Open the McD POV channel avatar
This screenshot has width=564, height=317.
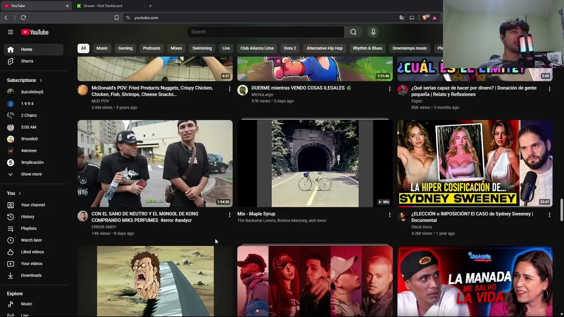point(83,90)
